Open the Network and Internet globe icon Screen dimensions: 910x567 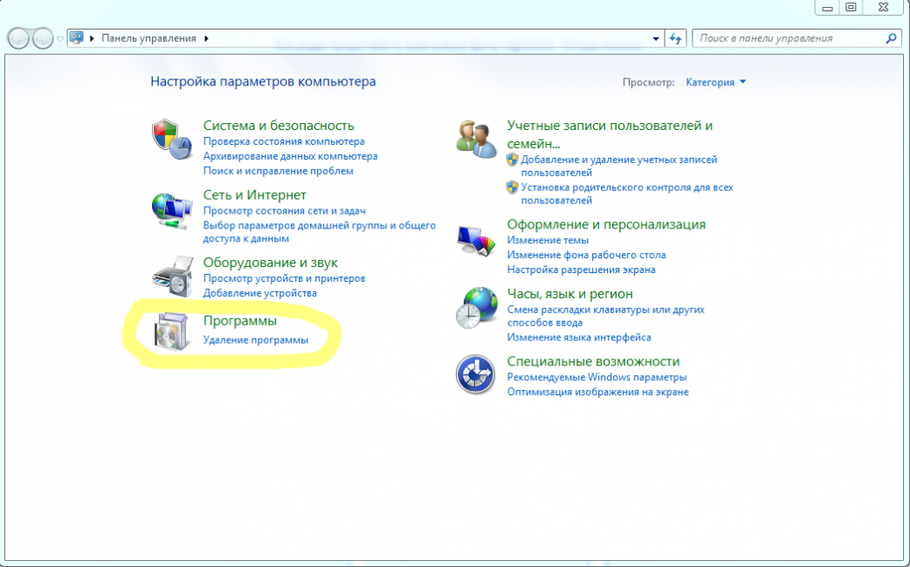172,210
